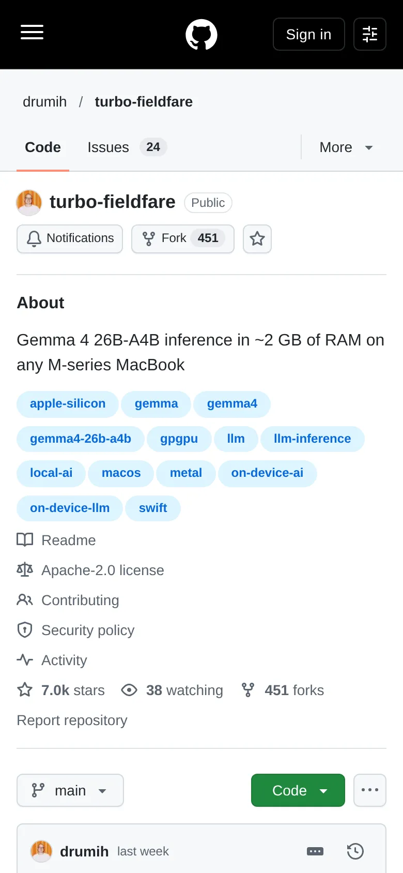Open commit history clock icon

click(355, 851)
